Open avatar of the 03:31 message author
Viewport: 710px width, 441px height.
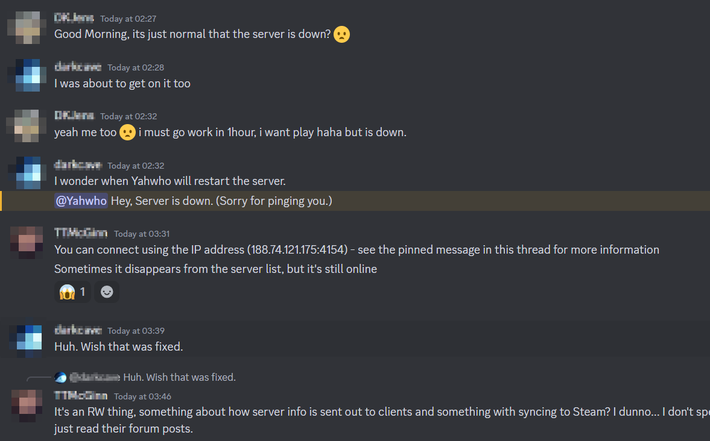27,242
